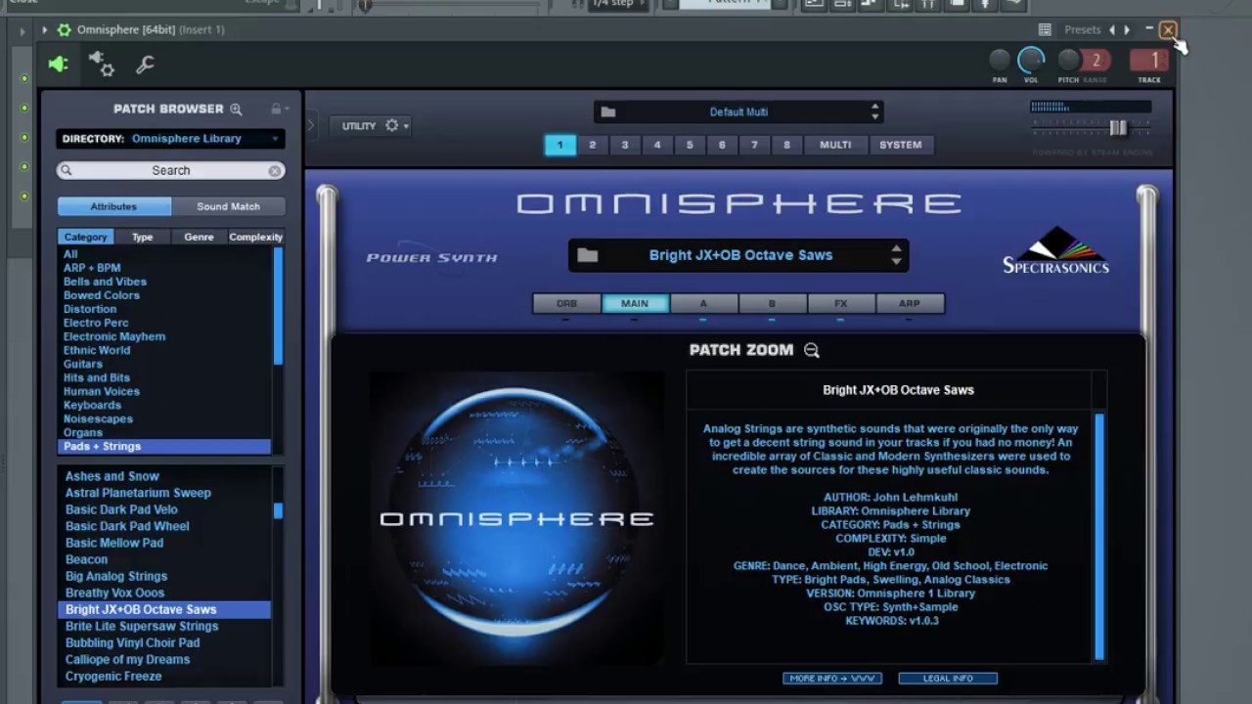Step patches with arrows beside Bright JX+OB
Screen dimensions: 1252x704
point(896,255)
